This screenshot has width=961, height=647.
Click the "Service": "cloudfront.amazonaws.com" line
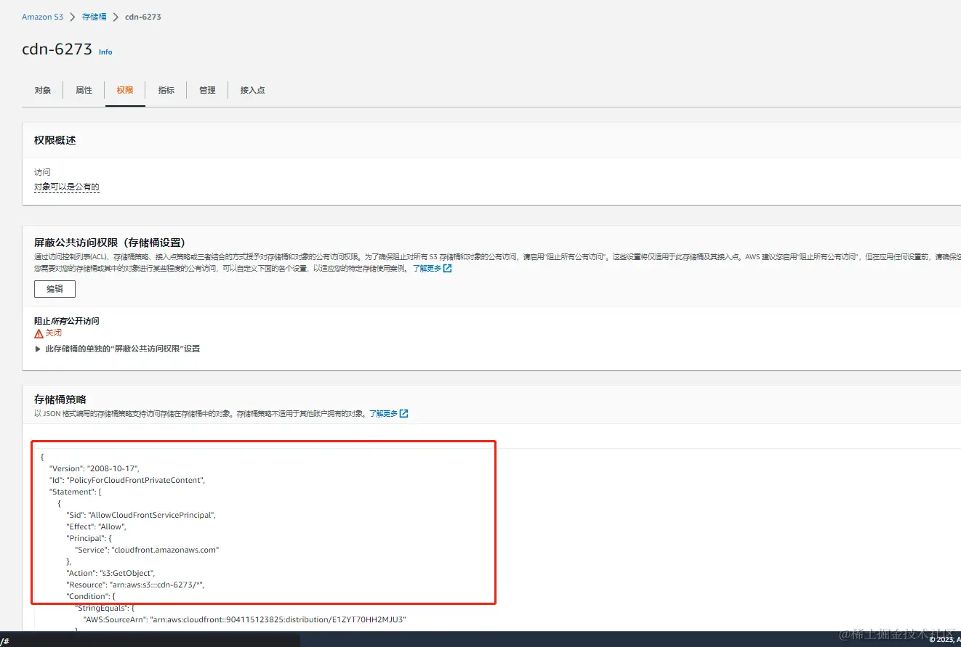148,550
